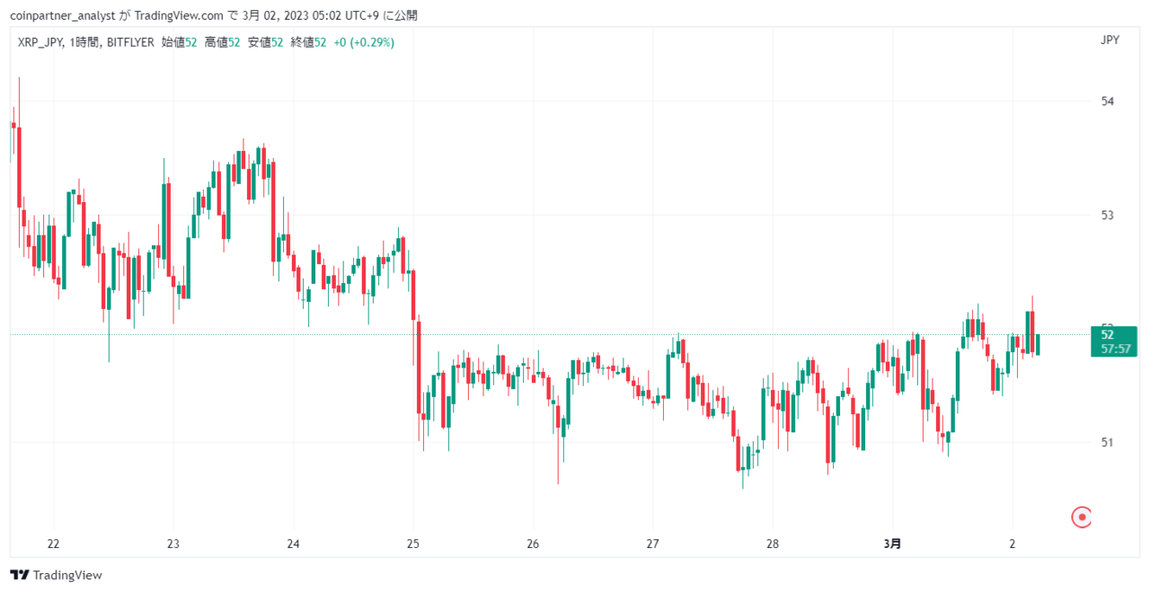Image resolution: width=1150 pixels, height=592 pixels.
Task: Click the 3月 label on time axis
Action: pyautogui.click(x=892, y=543)
